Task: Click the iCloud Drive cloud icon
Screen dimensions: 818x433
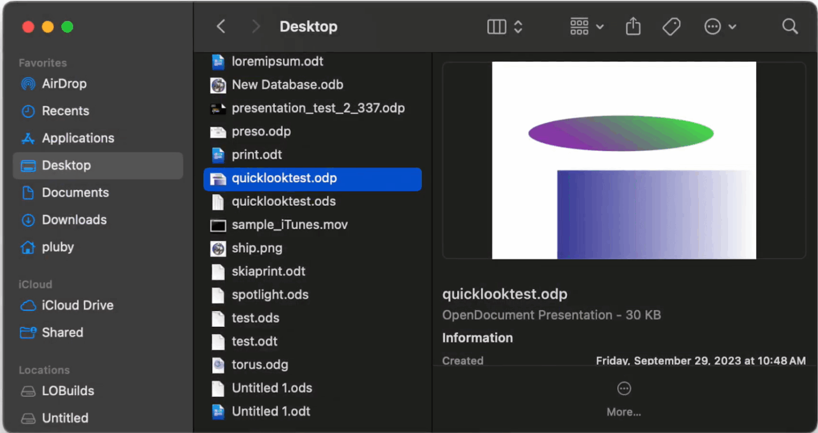Action: click(27, 306)
